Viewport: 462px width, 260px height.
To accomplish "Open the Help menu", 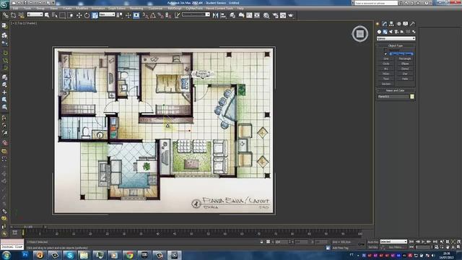I will [240, 8].
